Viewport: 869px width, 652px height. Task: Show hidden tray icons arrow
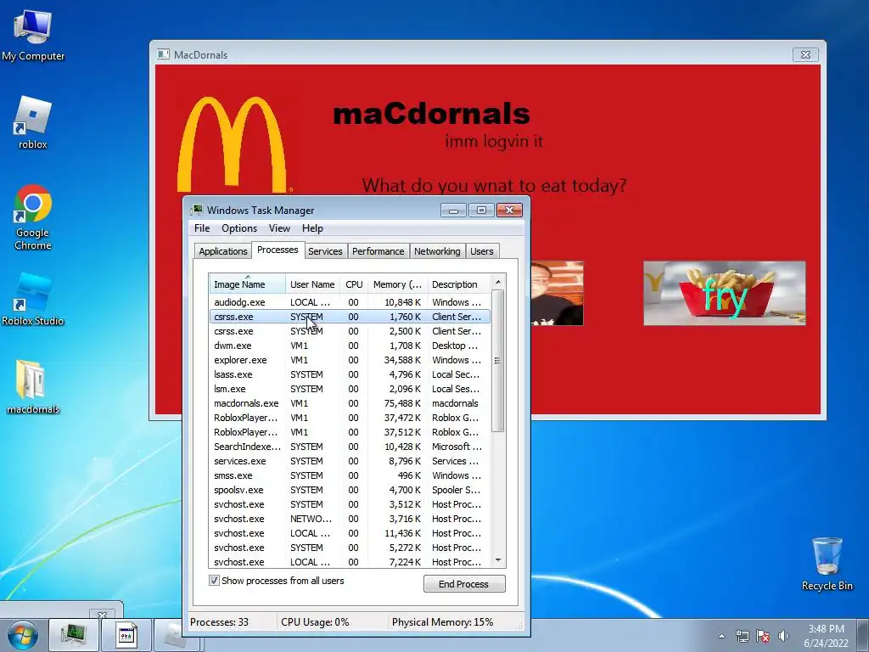pyautogui.click(x=721, y=636)
